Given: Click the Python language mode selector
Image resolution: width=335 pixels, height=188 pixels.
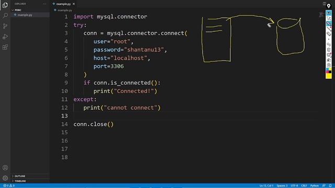Looking at the screenshot, I should [315, 186].
